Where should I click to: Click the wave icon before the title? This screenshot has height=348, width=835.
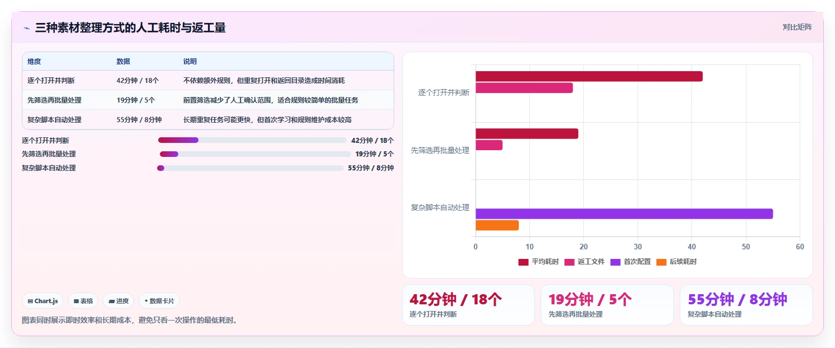26,27
